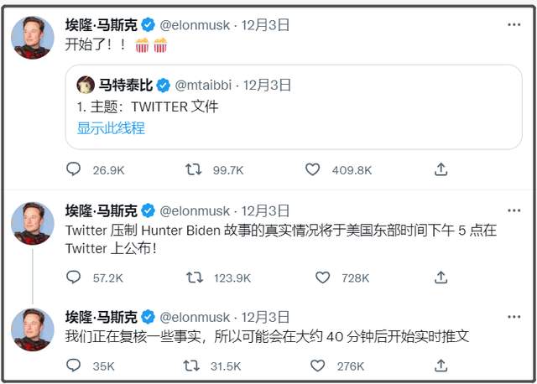Share the 40 分钟 fact-check tweet
Viewport: 537px width, 384px height.
tap(441, 366)
